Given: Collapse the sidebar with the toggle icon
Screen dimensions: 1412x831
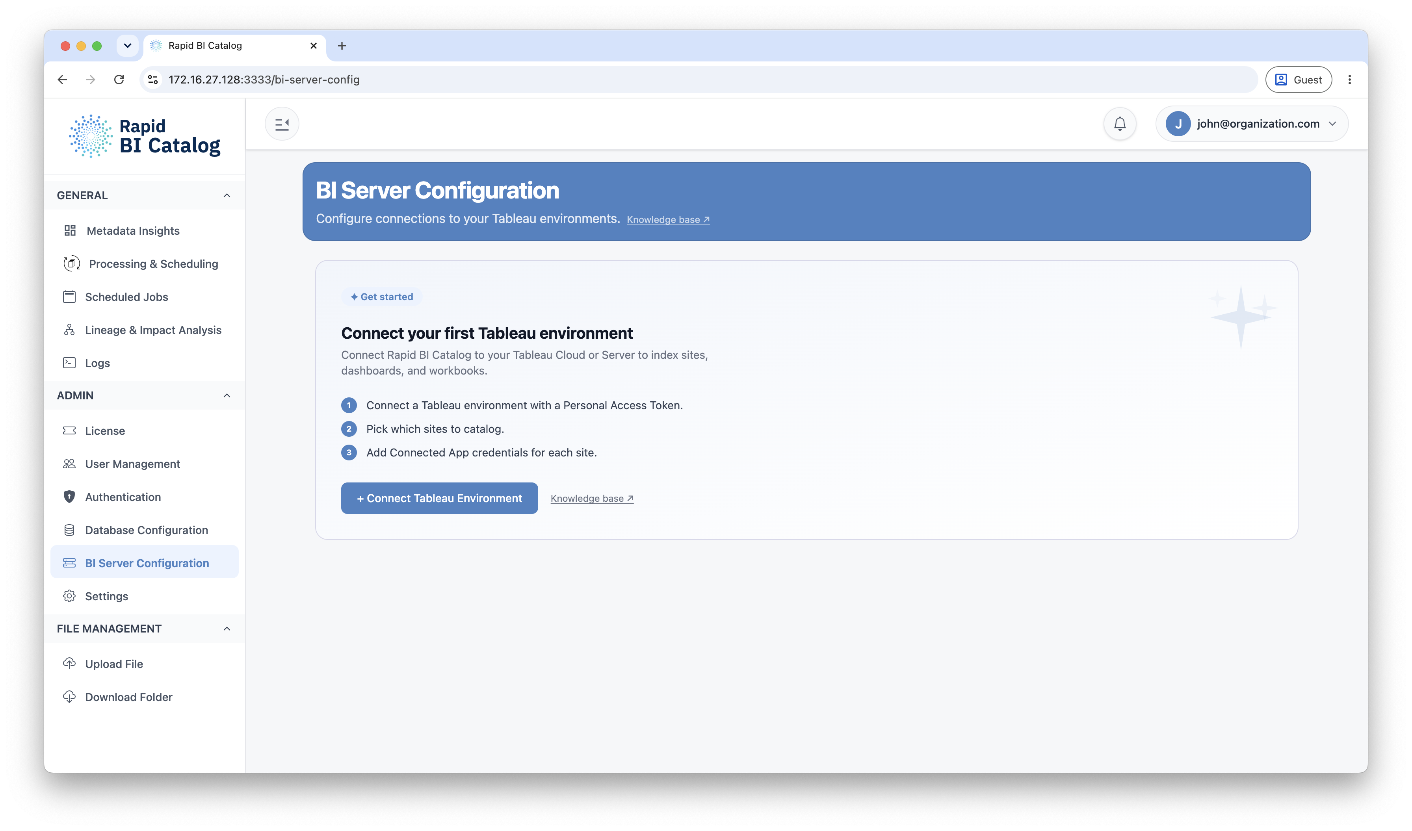Looking at the screenshot, I should (x=282, y=124).
